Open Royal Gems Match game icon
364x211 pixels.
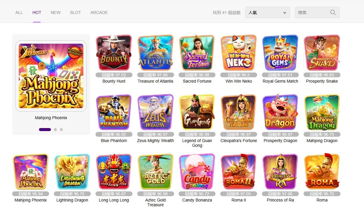coord(280,53)
